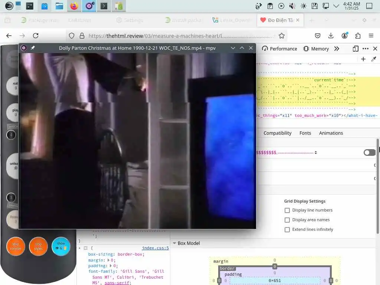380x285 pixels.
Task: Open system settings from the taskbar
Action: [x=30, y=6]
